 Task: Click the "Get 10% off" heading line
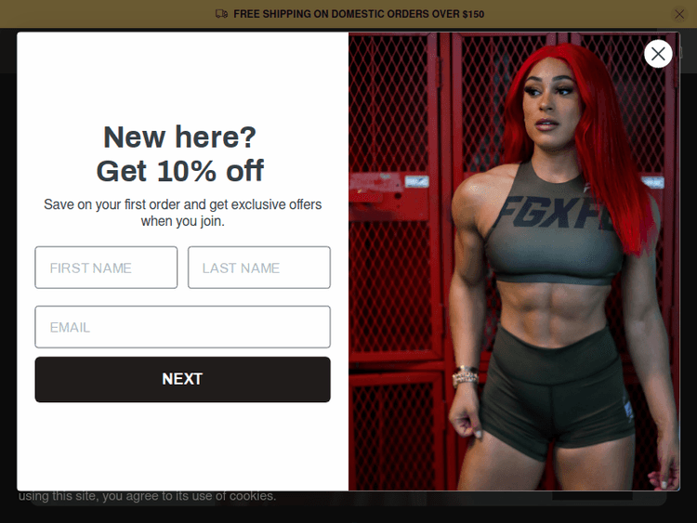coord(180,171)
